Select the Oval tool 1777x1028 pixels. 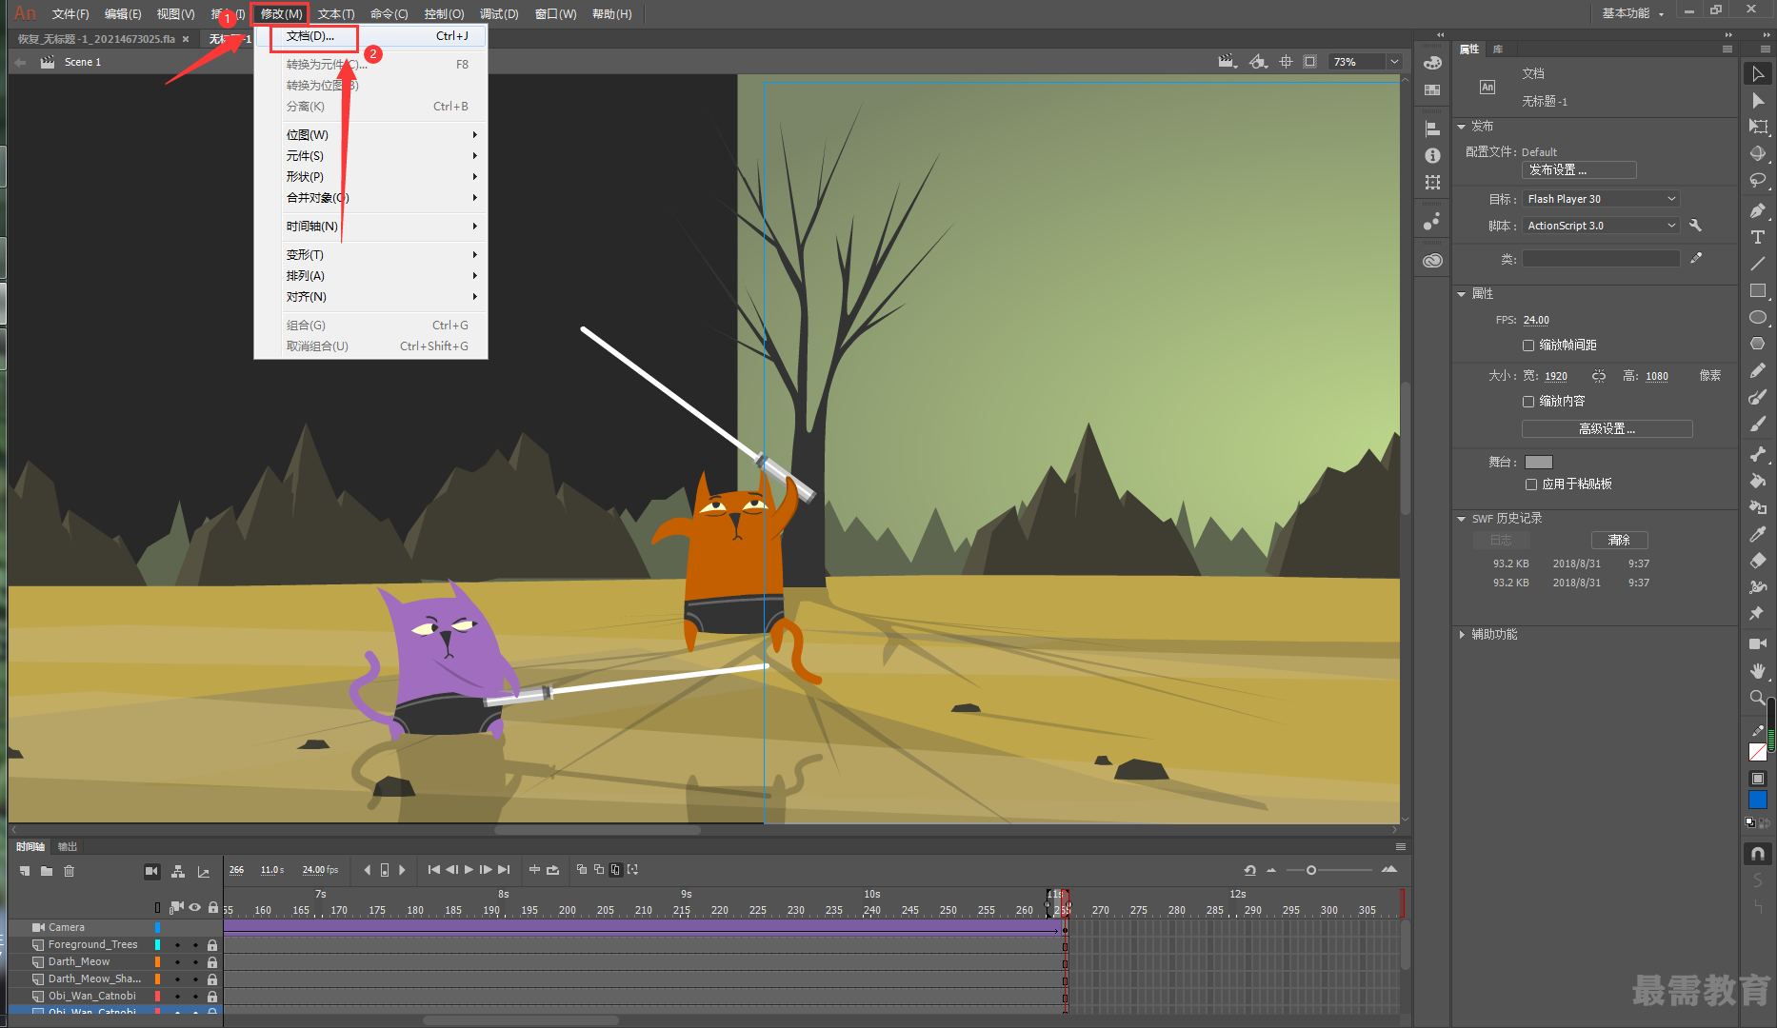[x=1758, y=317]
